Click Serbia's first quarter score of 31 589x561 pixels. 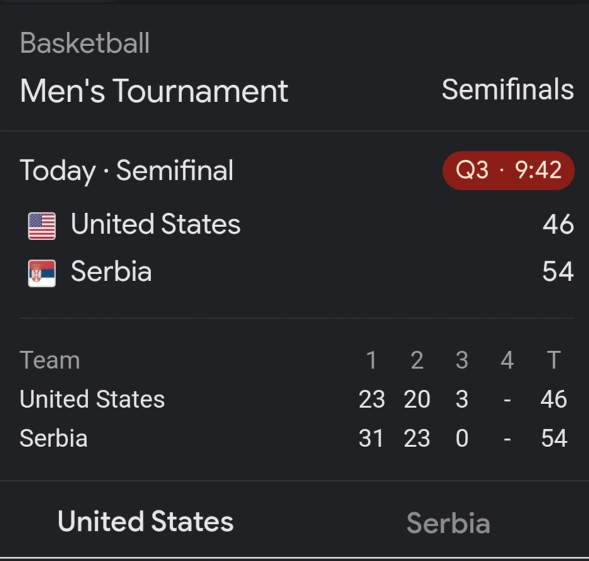371,439
